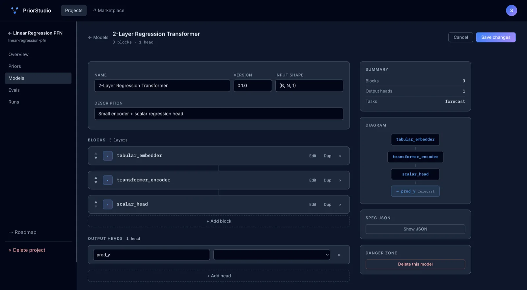Image resolution: width=527 pixels, height=290 pixels.
Task: Open the Roadmap link
Action: (x=22, y=232)
